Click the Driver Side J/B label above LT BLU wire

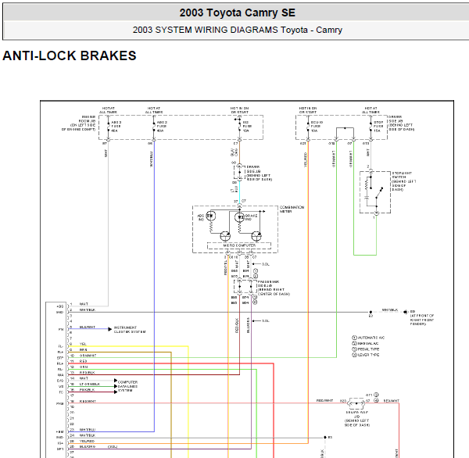[259, 174]
